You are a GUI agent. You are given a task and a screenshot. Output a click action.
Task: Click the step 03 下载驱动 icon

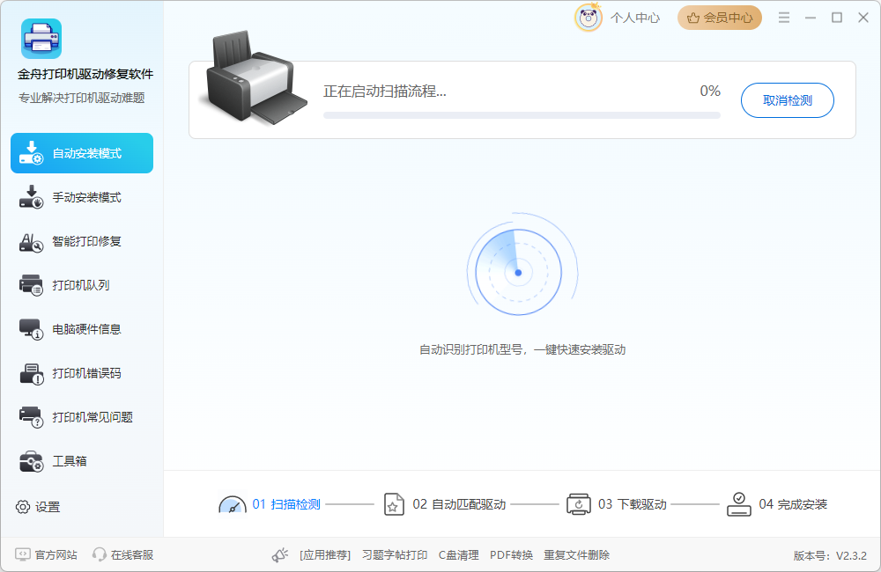579,503
